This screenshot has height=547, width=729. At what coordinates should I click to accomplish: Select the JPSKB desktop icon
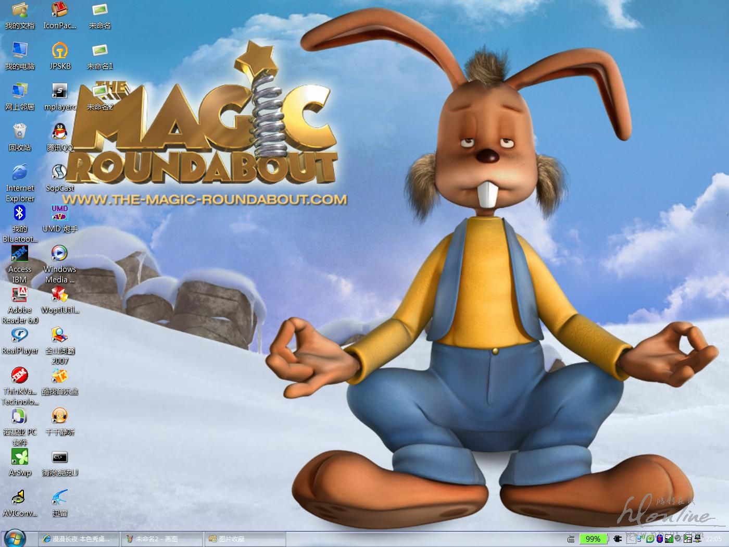tap(60, 51)
